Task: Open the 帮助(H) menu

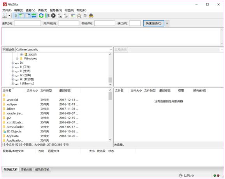Action: [x=81, y=10]
